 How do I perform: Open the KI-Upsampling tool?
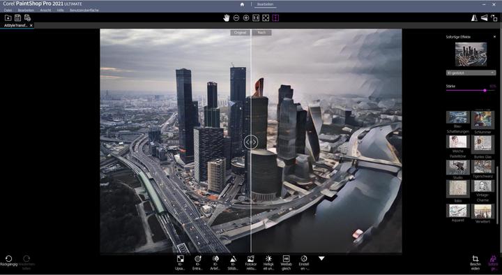coord(181,262)
